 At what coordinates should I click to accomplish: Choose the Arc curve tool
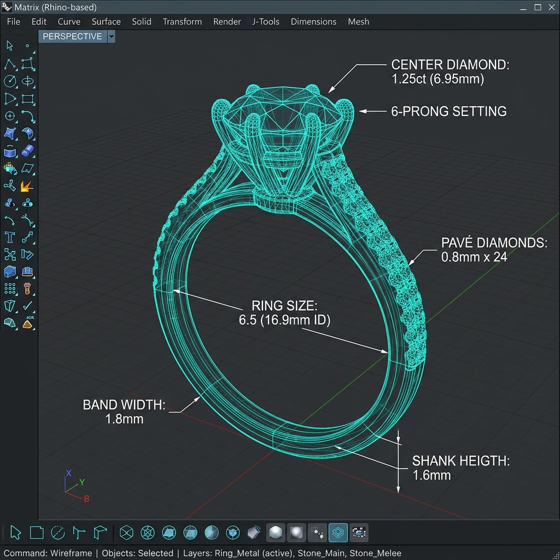[x=27, y=116]
